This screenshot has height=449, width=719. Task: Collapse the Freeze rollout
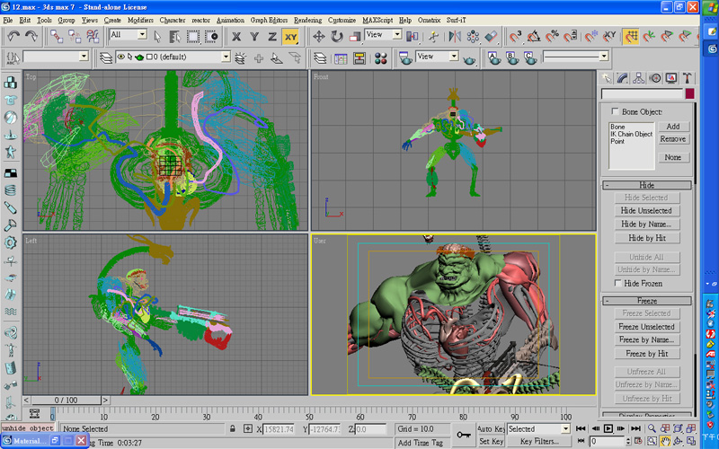(646, 301)
